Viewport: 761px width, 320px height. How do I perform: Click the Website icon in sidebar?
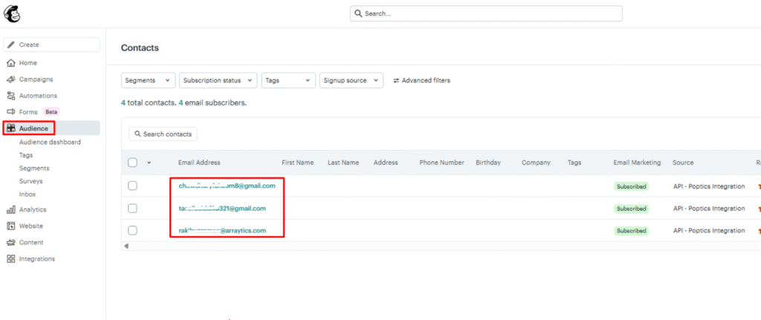[11, 226]
